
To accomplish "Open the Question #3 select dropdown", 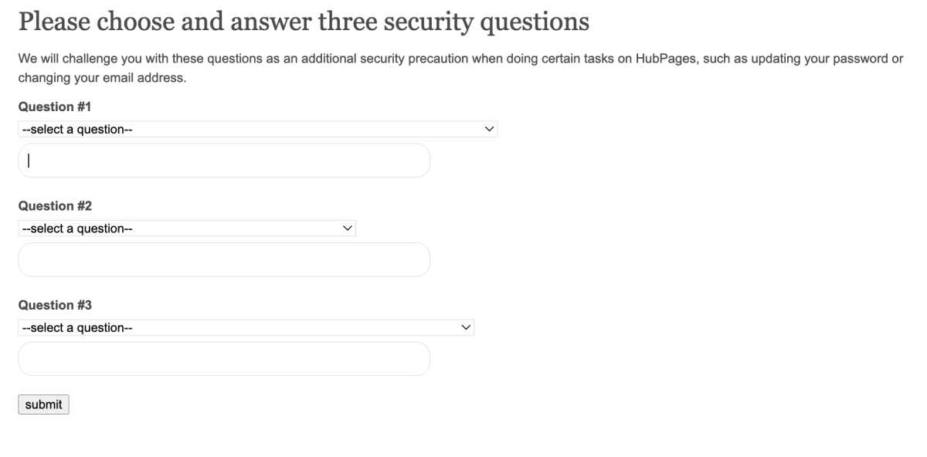I will pos(246,328).
